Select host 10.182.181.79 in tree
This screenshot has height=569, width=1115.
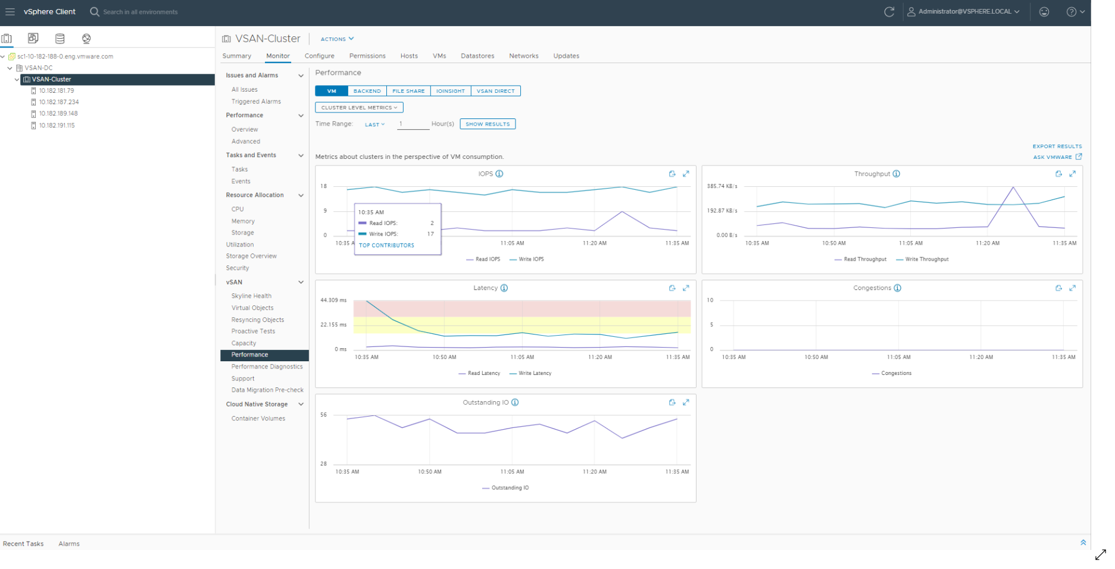point(57,91)
